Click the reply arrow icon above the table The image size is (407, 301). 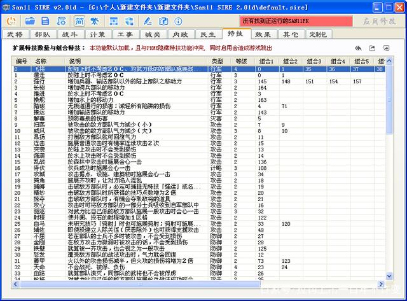[x=358, y=48]
